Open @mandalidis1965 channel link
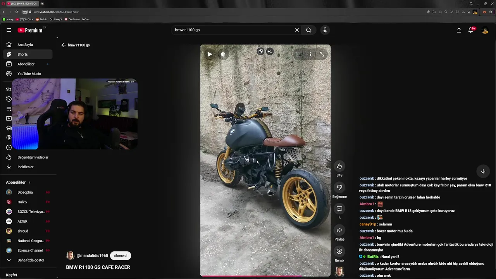 tap(92, 256)
